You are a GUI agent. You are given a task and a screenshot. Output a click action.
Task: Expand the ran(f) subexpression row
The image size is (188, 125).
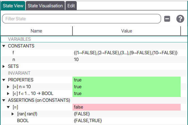click(13, 114)
